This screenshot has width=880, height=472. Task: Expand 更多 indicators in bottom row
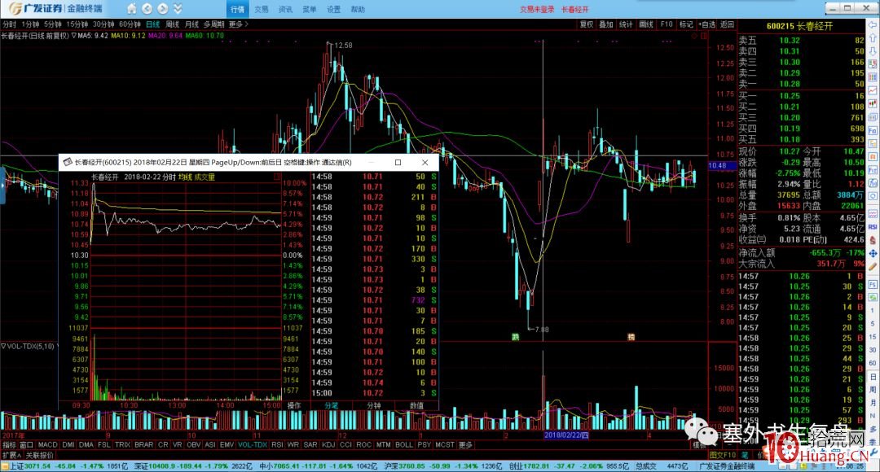tap(466, 444)
